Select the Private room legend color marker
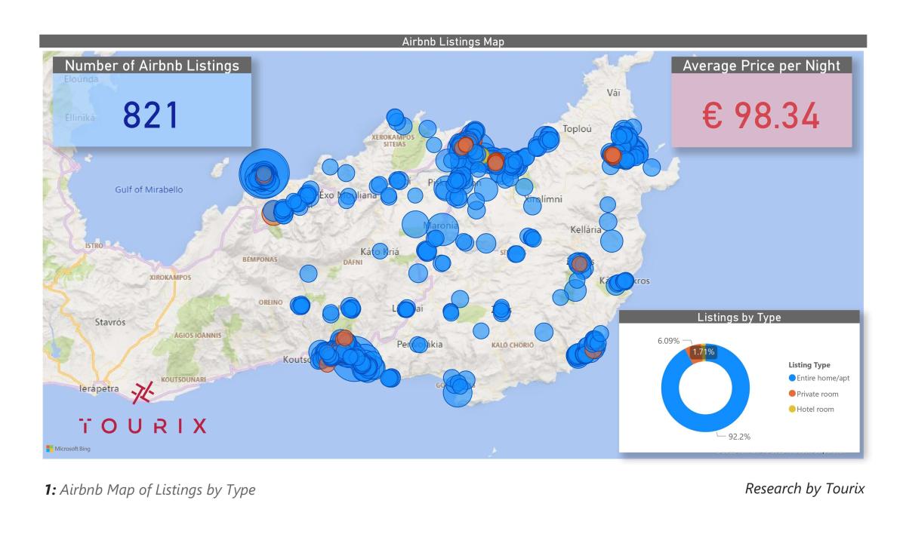906x537 pixels. (x=792, y=394)
